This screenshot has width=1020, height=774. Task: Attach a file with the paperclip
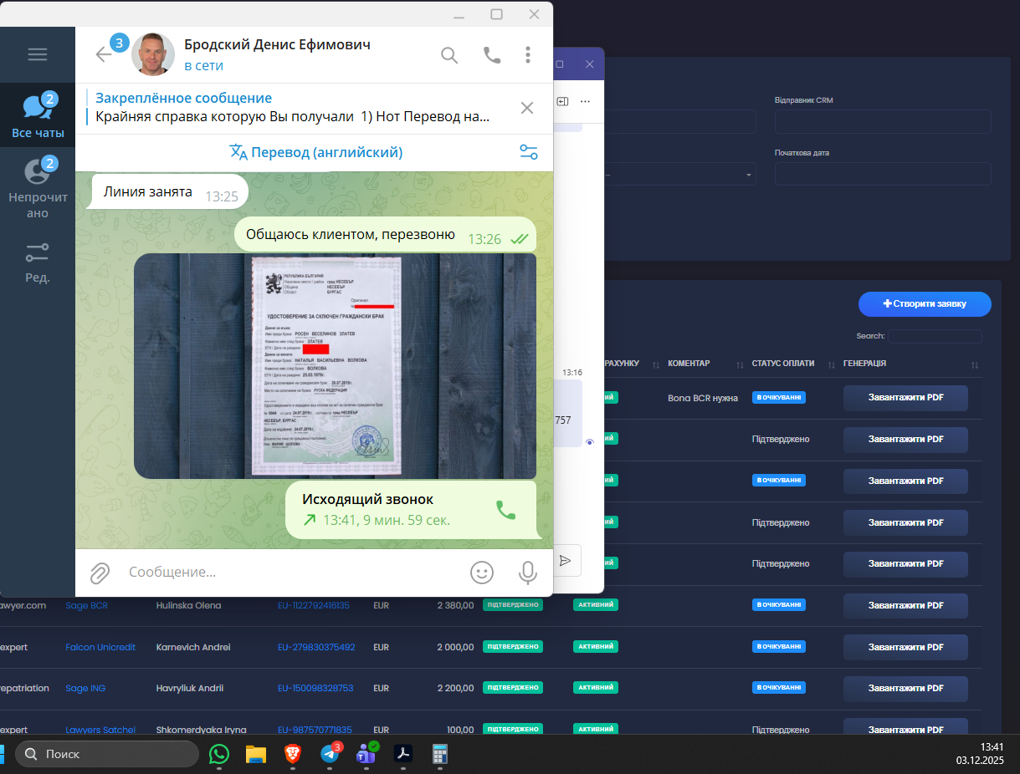[100, 573]
